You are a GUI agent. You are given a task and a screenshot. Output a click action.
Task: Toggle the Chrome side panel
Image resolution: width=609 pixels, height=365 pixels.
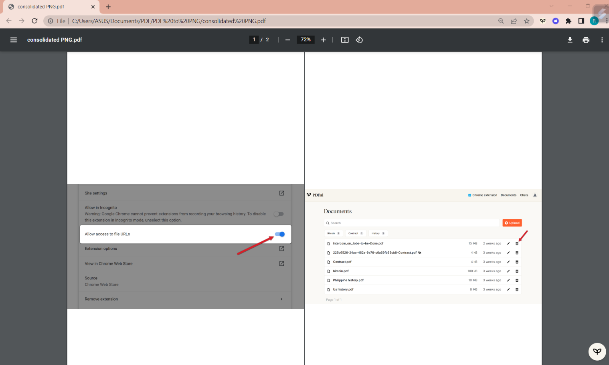(581, 21)
